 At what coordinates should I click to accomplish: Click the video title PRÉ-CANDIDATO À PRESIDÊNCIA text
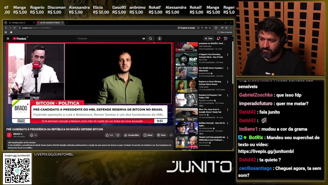(55, 129)
